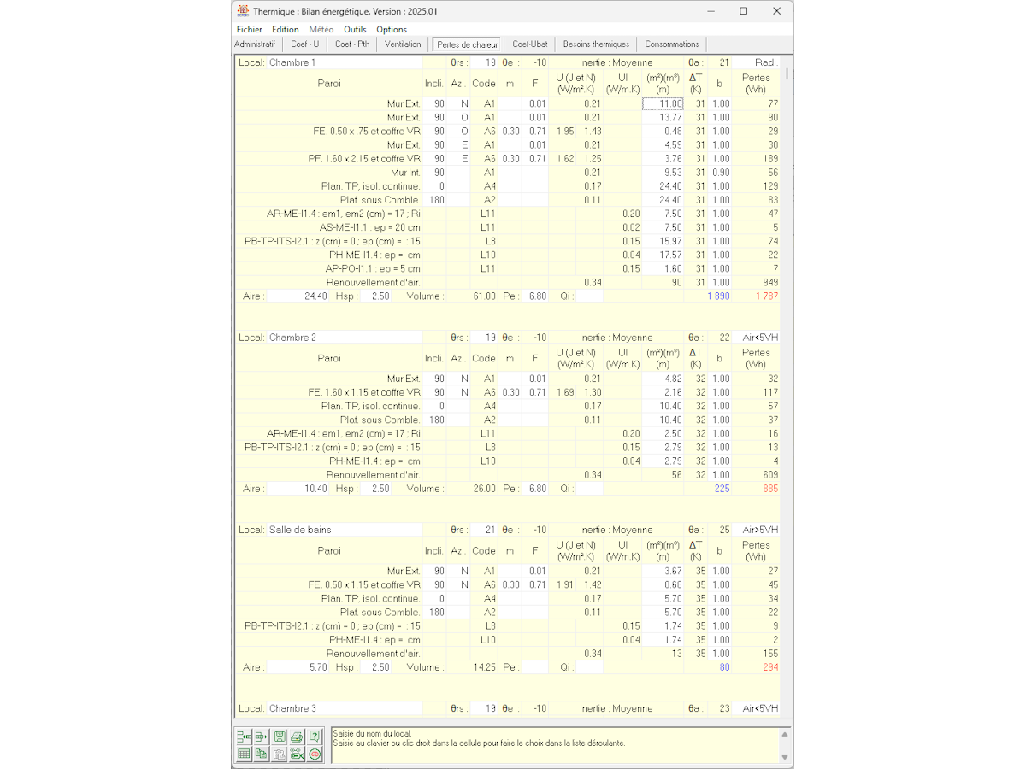Select the 11.80 surface cell in Chambre 1
1026x769 pixels.
[x=663, y=104]
